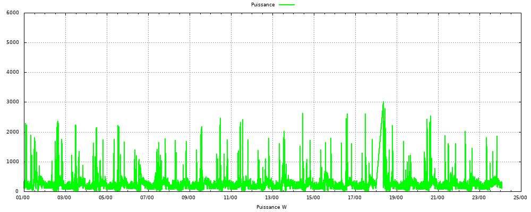The width and height of the screenshot is (531, 212).
Task: Click the 09/00 date tick label
Action: click(189, 198)
